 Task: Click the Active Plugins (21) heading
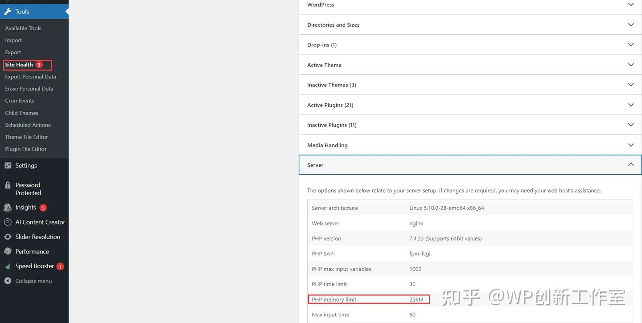pyautogui.click(x=330, y=105)
